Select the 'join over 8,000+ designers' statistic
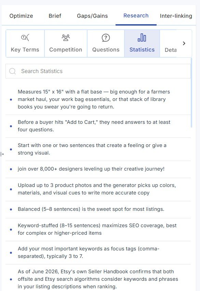The height and width of the screenshot is (291, 200). pyautogui.click(x=98, y=169)
